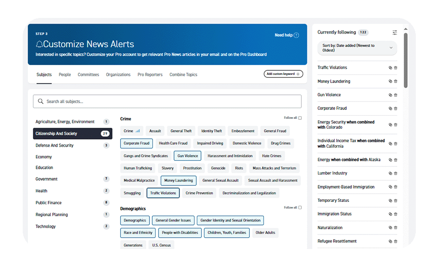Click the link icon for Lumber Industry
The image size is (430, 266).
point(390,173)
